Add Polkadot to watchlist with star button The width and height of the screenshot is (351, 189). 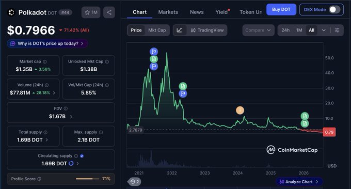click(91, 12)
